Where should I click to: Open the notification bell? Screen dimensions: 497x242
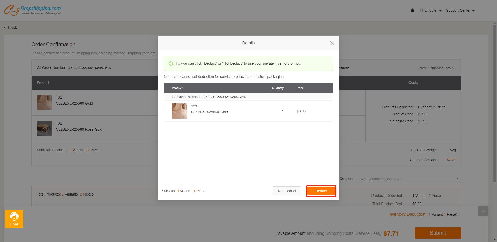(x=412, y=10)
